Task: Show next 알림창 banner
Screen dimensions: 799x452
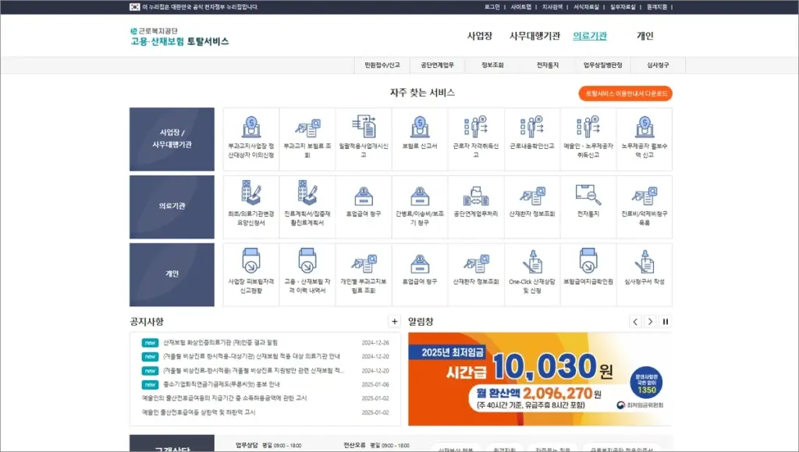Action: point(651,322)
